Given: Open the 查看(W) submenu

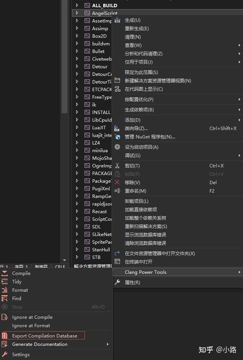Looking at the screenshot, I should point(177,45).
